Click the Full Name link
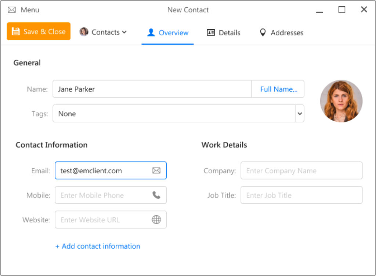This screenshot has width=376, height=276. click(x=278, y=89)
